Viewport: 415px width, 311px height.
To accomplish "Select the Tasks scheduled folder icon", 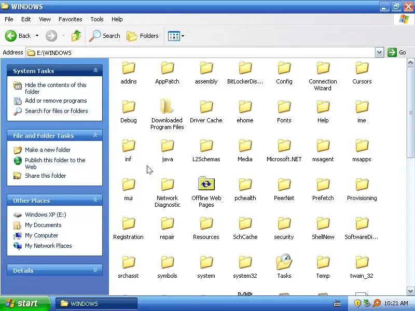I will coord(284,262).
